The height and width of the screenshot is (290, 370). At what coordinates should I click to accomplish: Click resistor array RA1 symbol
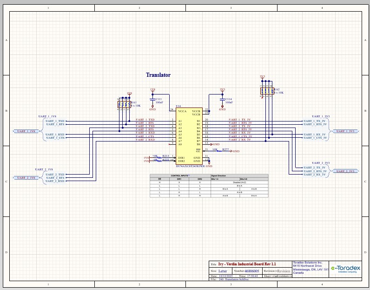tap(125, 104)
